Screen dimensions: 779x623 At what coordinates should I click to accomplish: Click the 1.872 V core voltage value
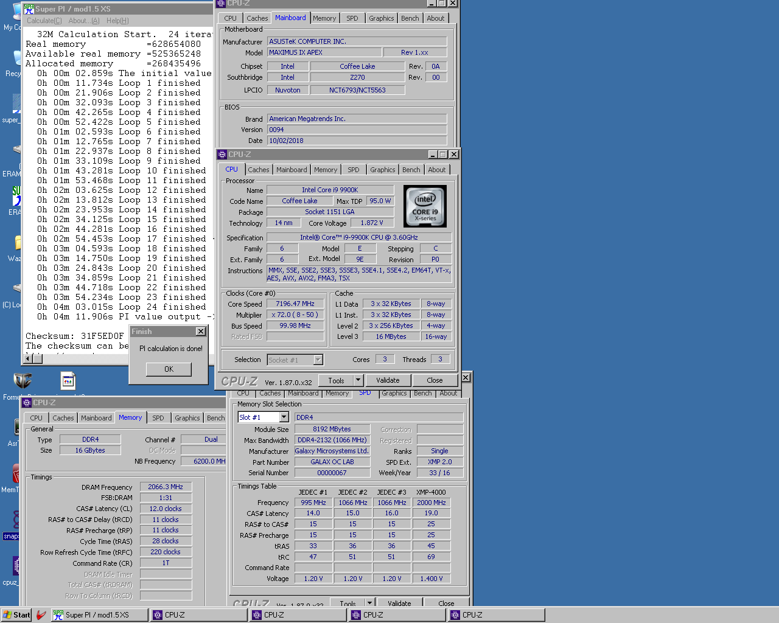[372, 223]
